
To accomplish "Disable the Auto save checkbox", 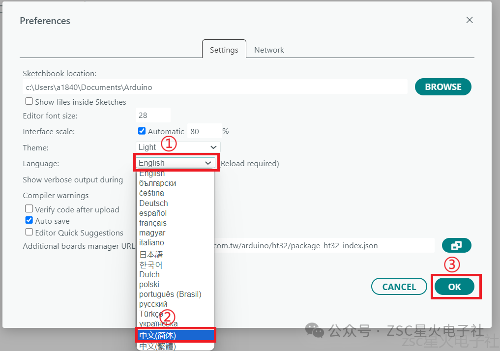I will [29, 220].
